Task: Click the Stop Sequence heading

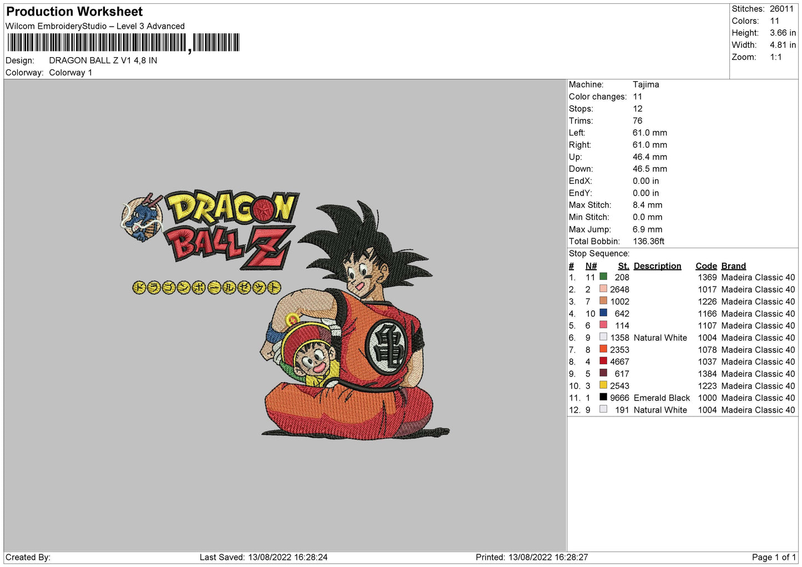Action: click(599, 253)
